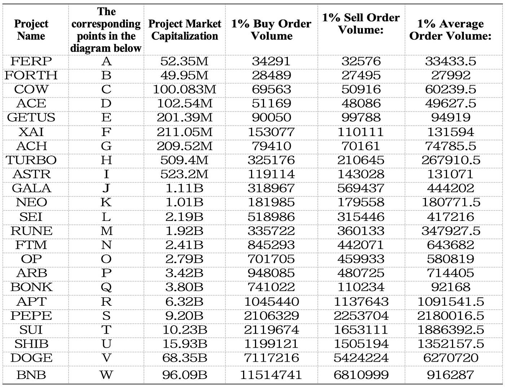Click the buy order value 11514741
Viewport: 505px width, 388px height.
point(271,375)
